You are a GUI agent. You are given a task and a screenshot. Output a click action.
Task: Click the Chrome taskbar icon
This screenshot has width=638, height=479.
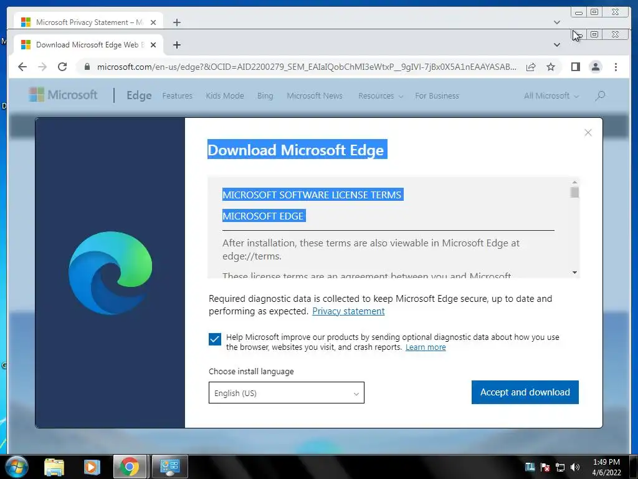point(130,467)
